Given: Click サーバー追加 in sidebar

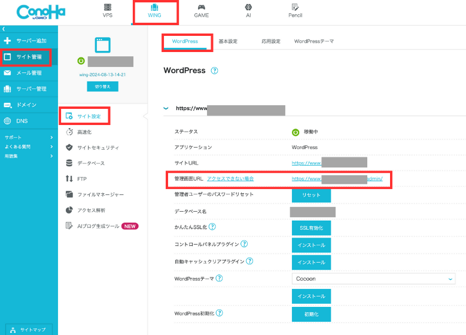Looking at the screenshot, I should click(29, 41).
